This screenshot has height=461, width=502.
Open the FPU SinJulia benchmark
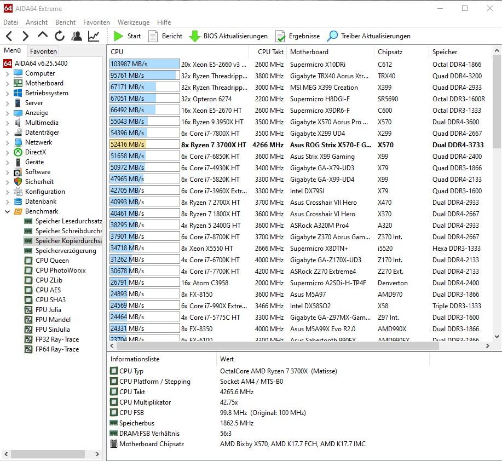click(47, 330)
